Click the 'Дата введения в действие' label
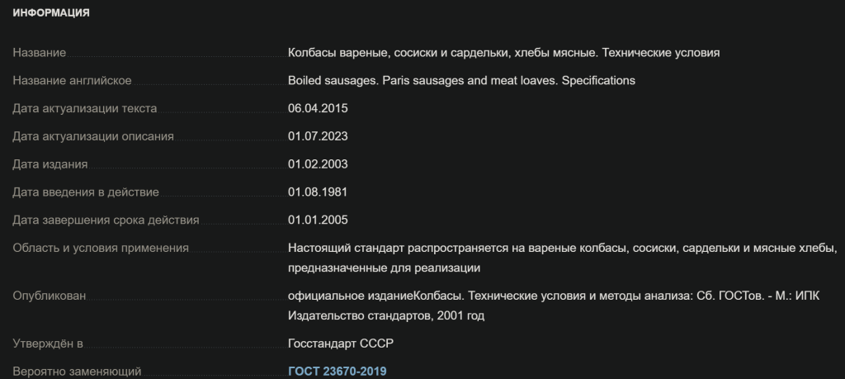 [x=85, y=192]
